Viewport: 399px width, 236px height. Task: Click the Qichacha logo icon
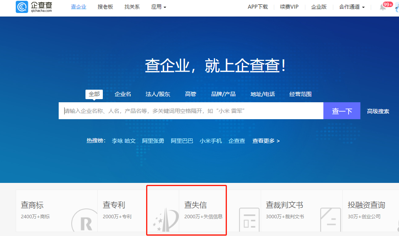tap(22, 7)
